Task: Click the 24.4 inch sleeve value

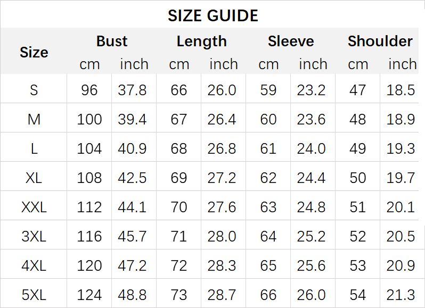Action: click(311, 178)
